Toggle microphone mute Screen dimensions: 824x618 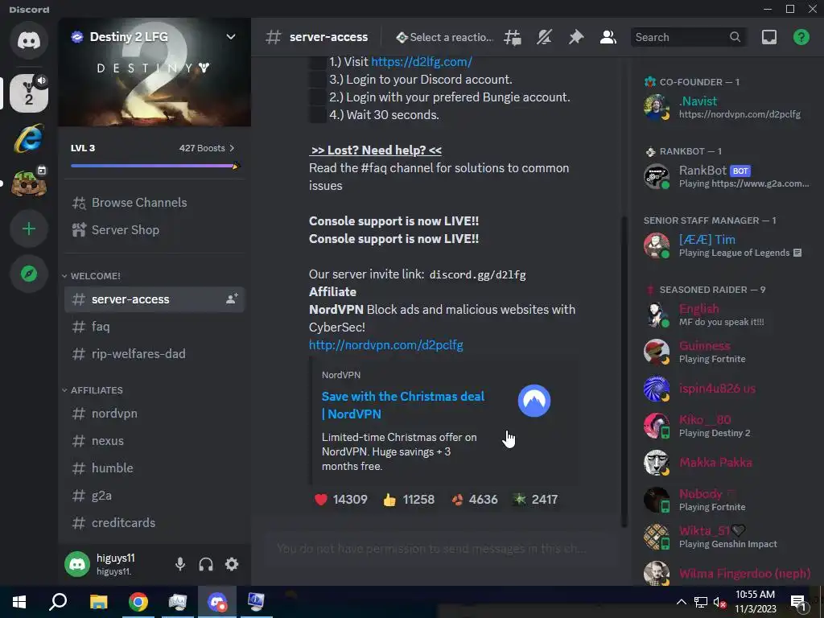pyautogui.click(x=179, y=564)
